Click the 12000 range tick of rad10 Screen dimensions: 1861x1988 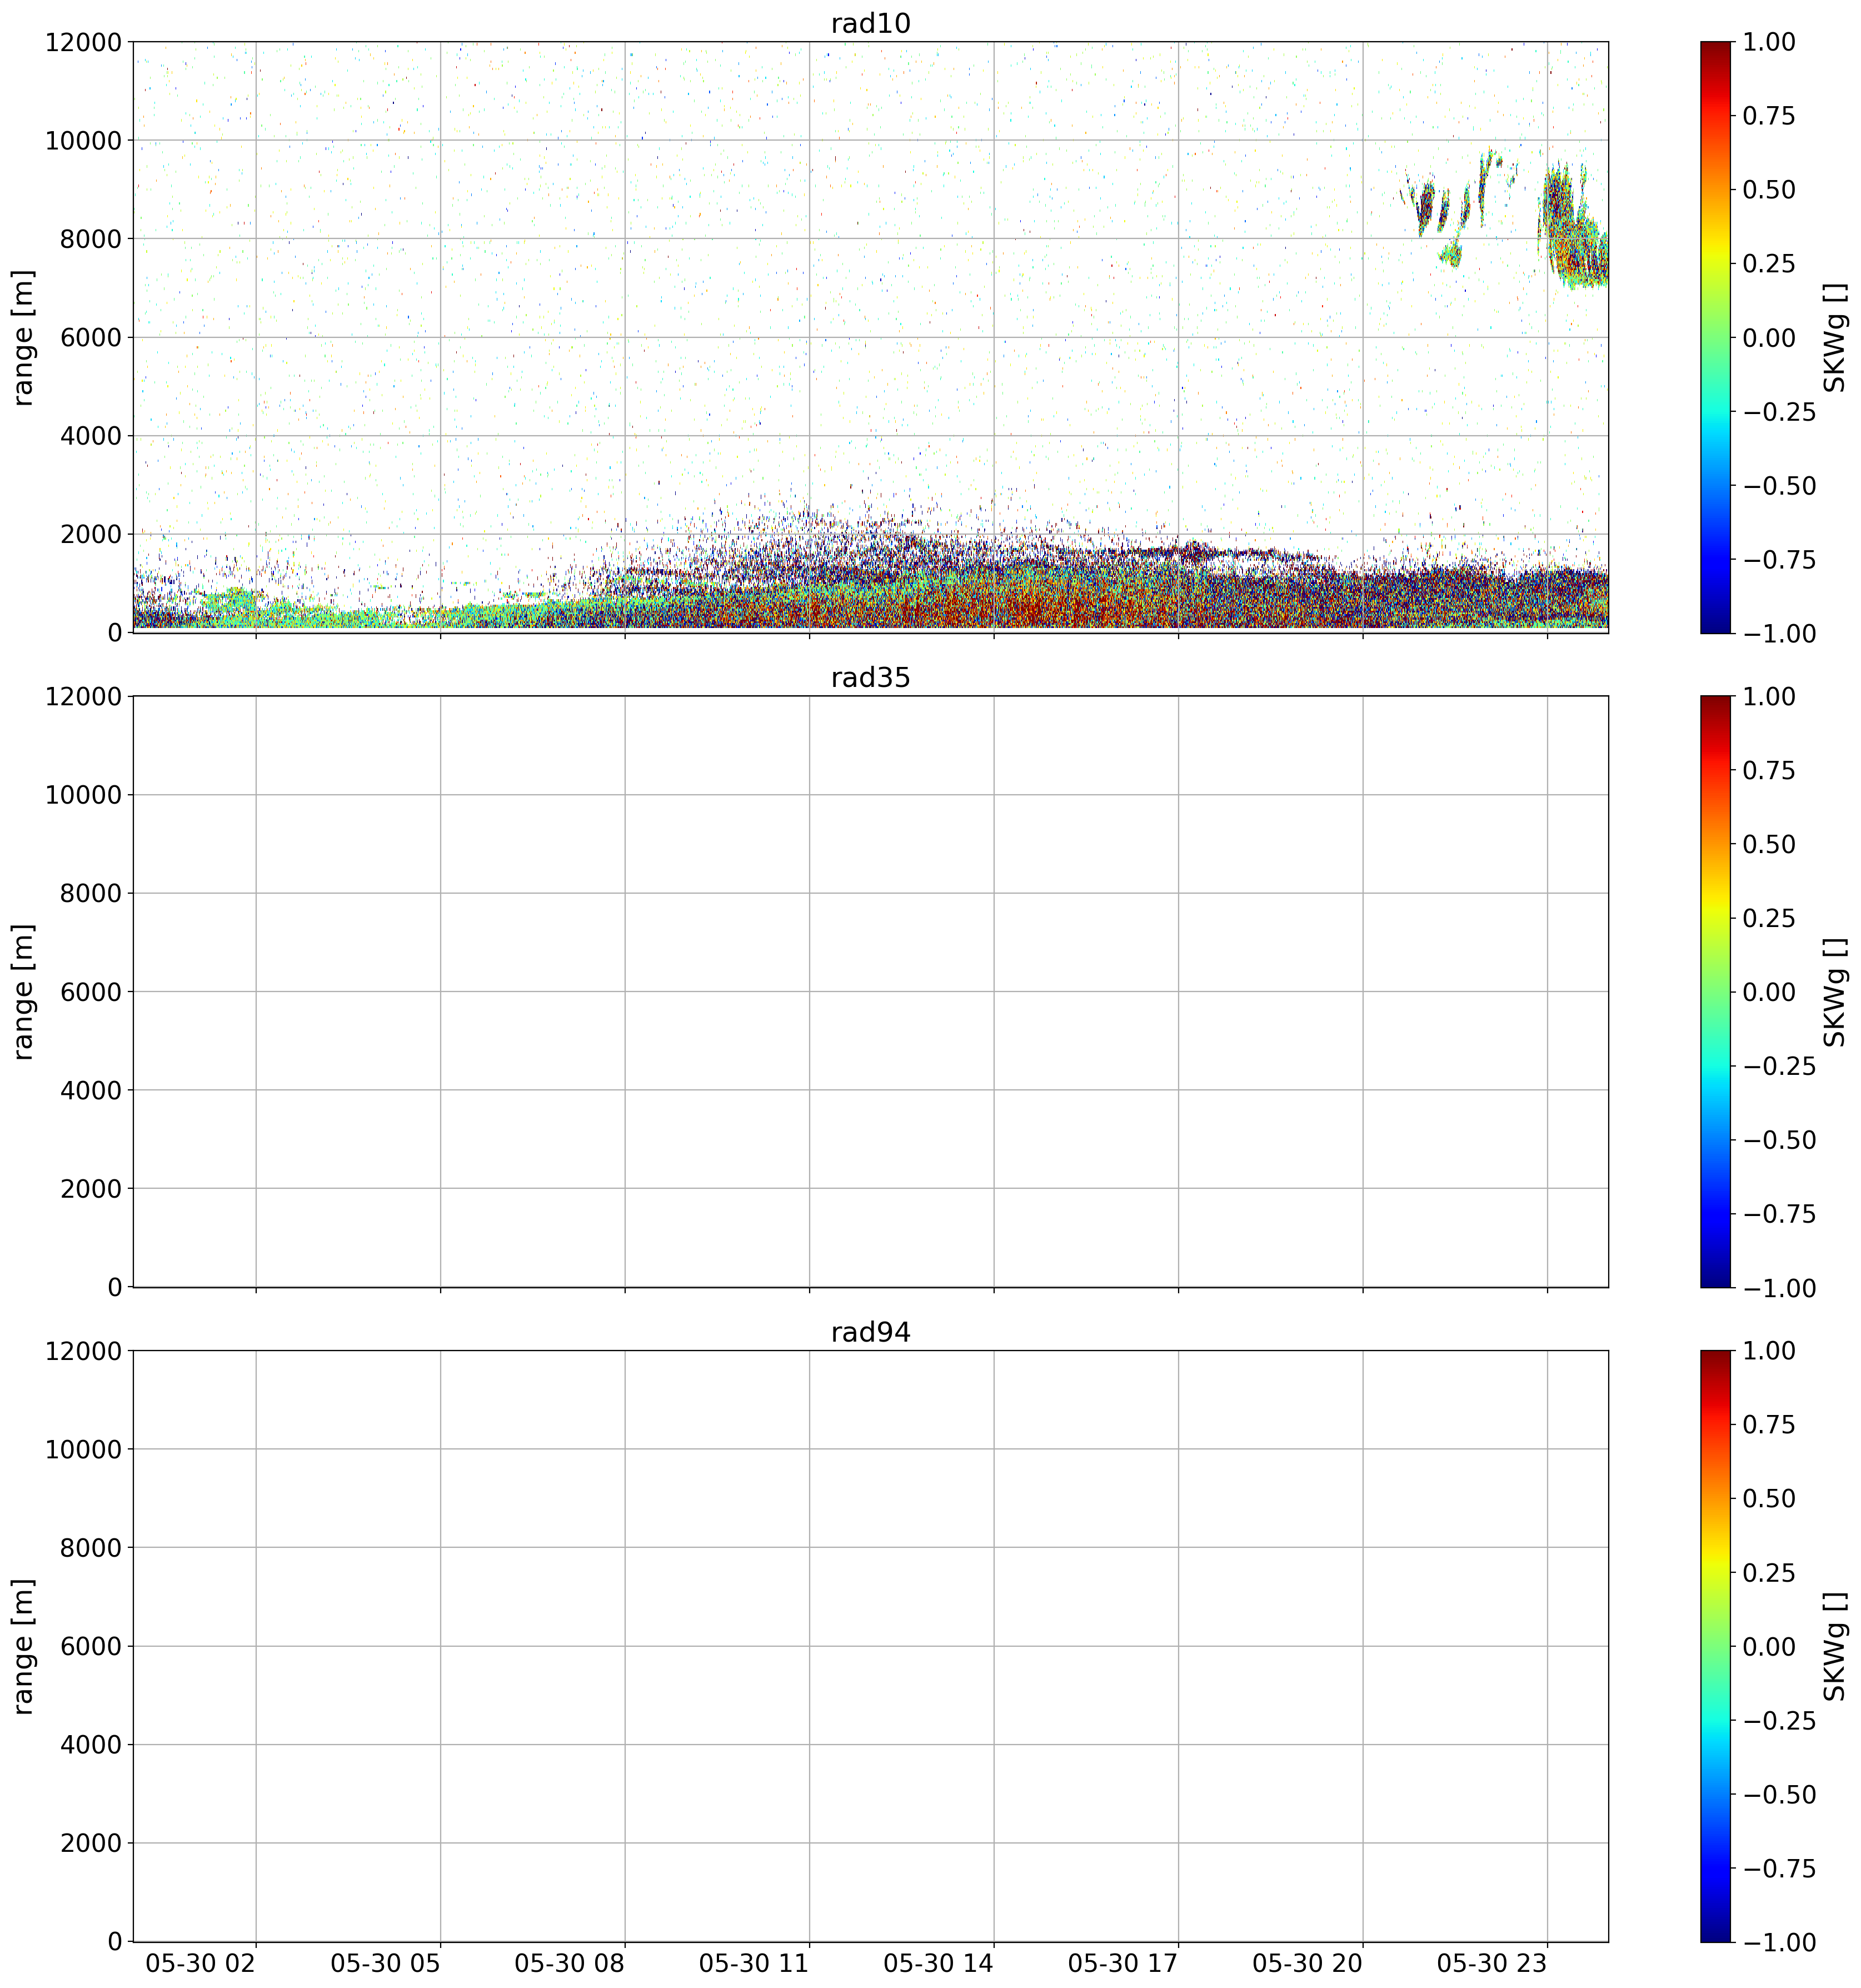click(83, 42)
